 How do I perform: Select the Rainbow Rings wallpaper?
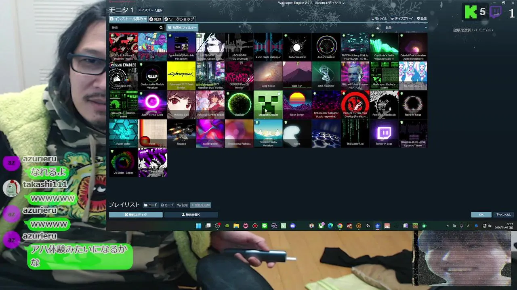coord(413,104)
